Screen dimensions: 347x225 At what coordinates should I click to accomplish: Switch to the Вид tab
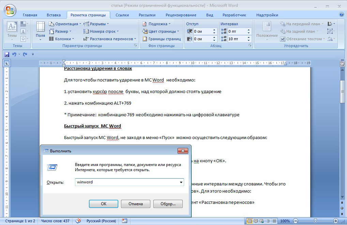[210, 15]
